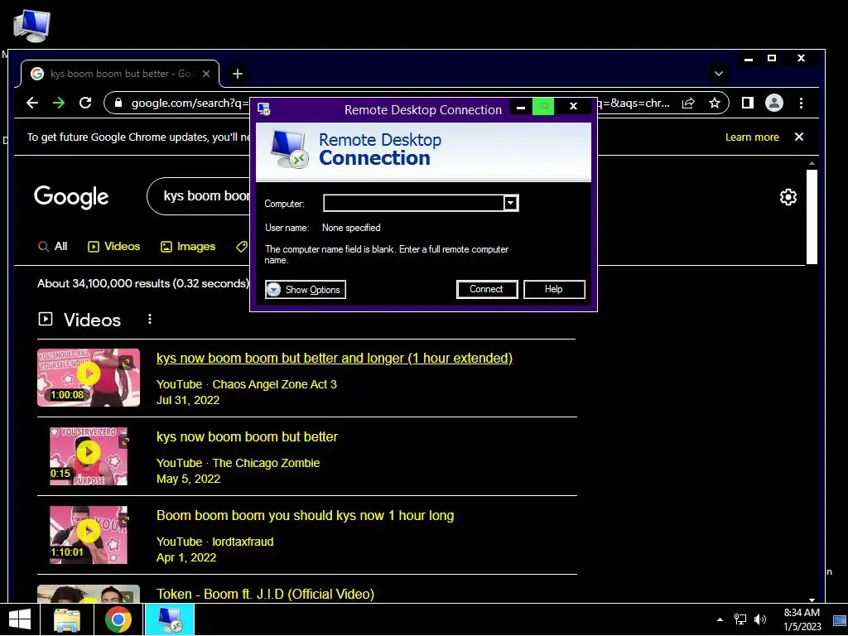
Task: Open 'Boom boom boom you should kys now 1 hour long'
Action: coord(305,515)
